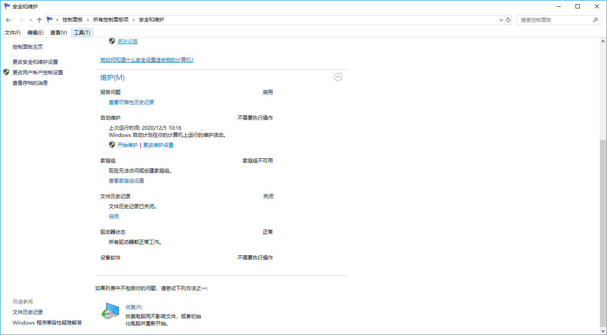Open the 工具(T) menu
The width and height of the screenshot is (607, 335).
[82, 32]
